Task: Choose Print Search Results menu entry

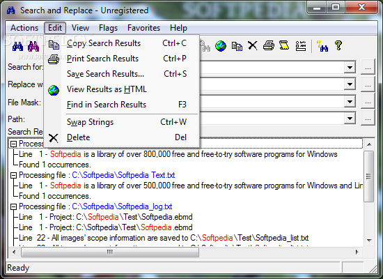Action: (x=122, y=59)
